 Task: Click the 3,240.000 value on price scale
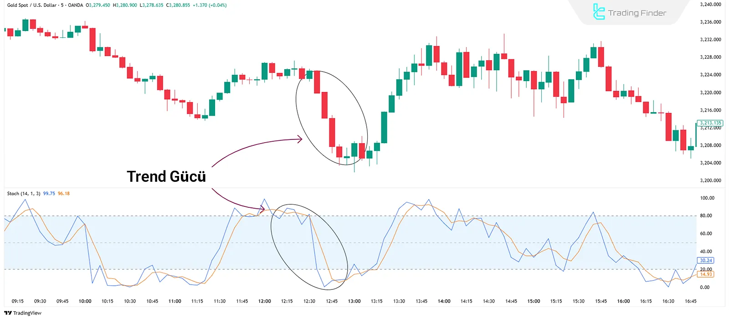pos(710,5)
